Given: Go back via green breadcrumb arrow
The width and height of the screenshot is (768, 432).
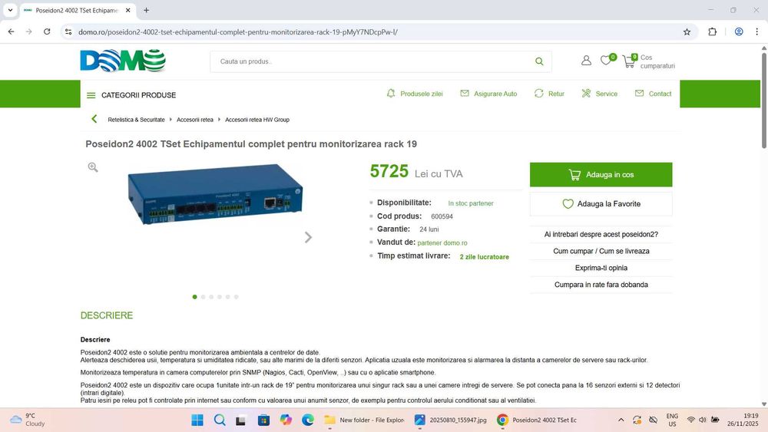Looking at the screenshot, I should tap(94, 119).
